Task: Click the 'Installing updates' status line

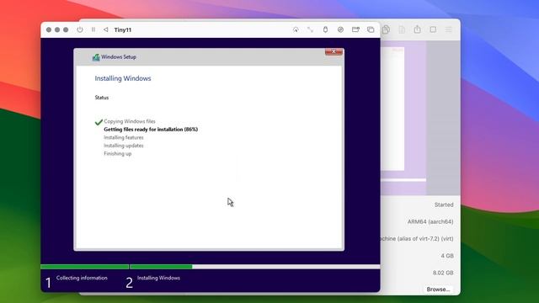Action: pyautogui.click(x=124, y=146)
